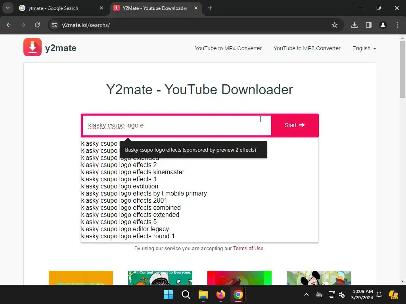406x304 pixels.
Task: Click the address bar URL y2mate.lol/searchs/
Action: click(x=86, y=25)
